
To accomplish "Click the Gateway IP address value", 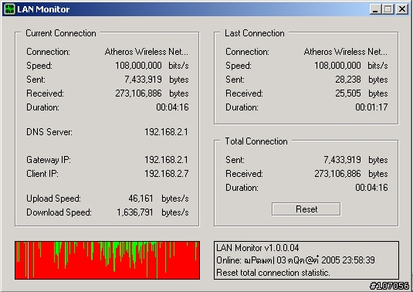I will click(x=167, y=160).
